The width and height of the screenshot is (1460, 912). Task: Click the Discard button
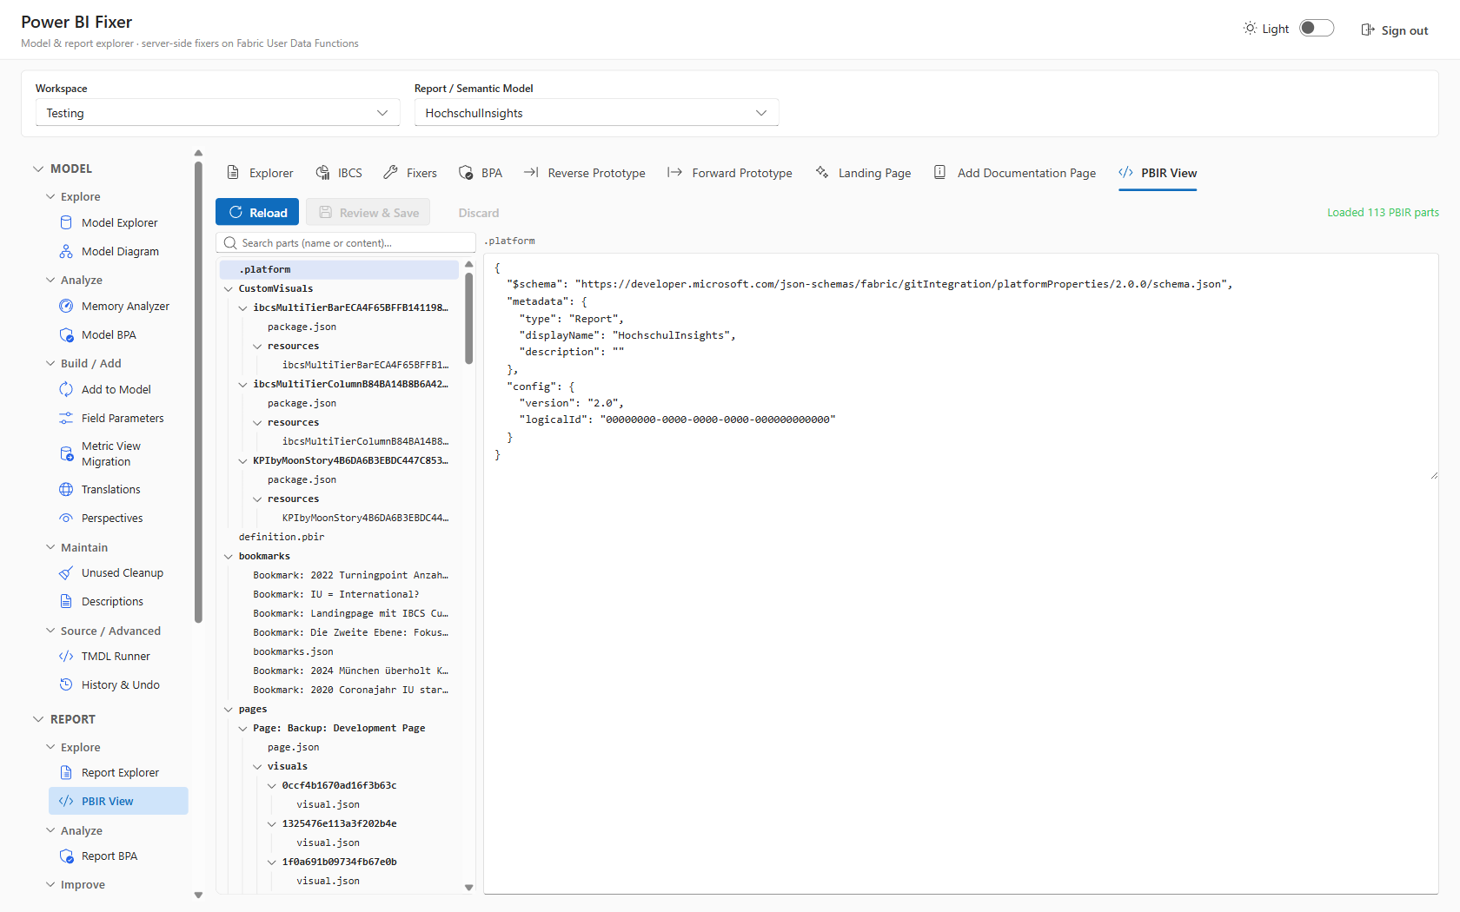(x=479, y=213)
